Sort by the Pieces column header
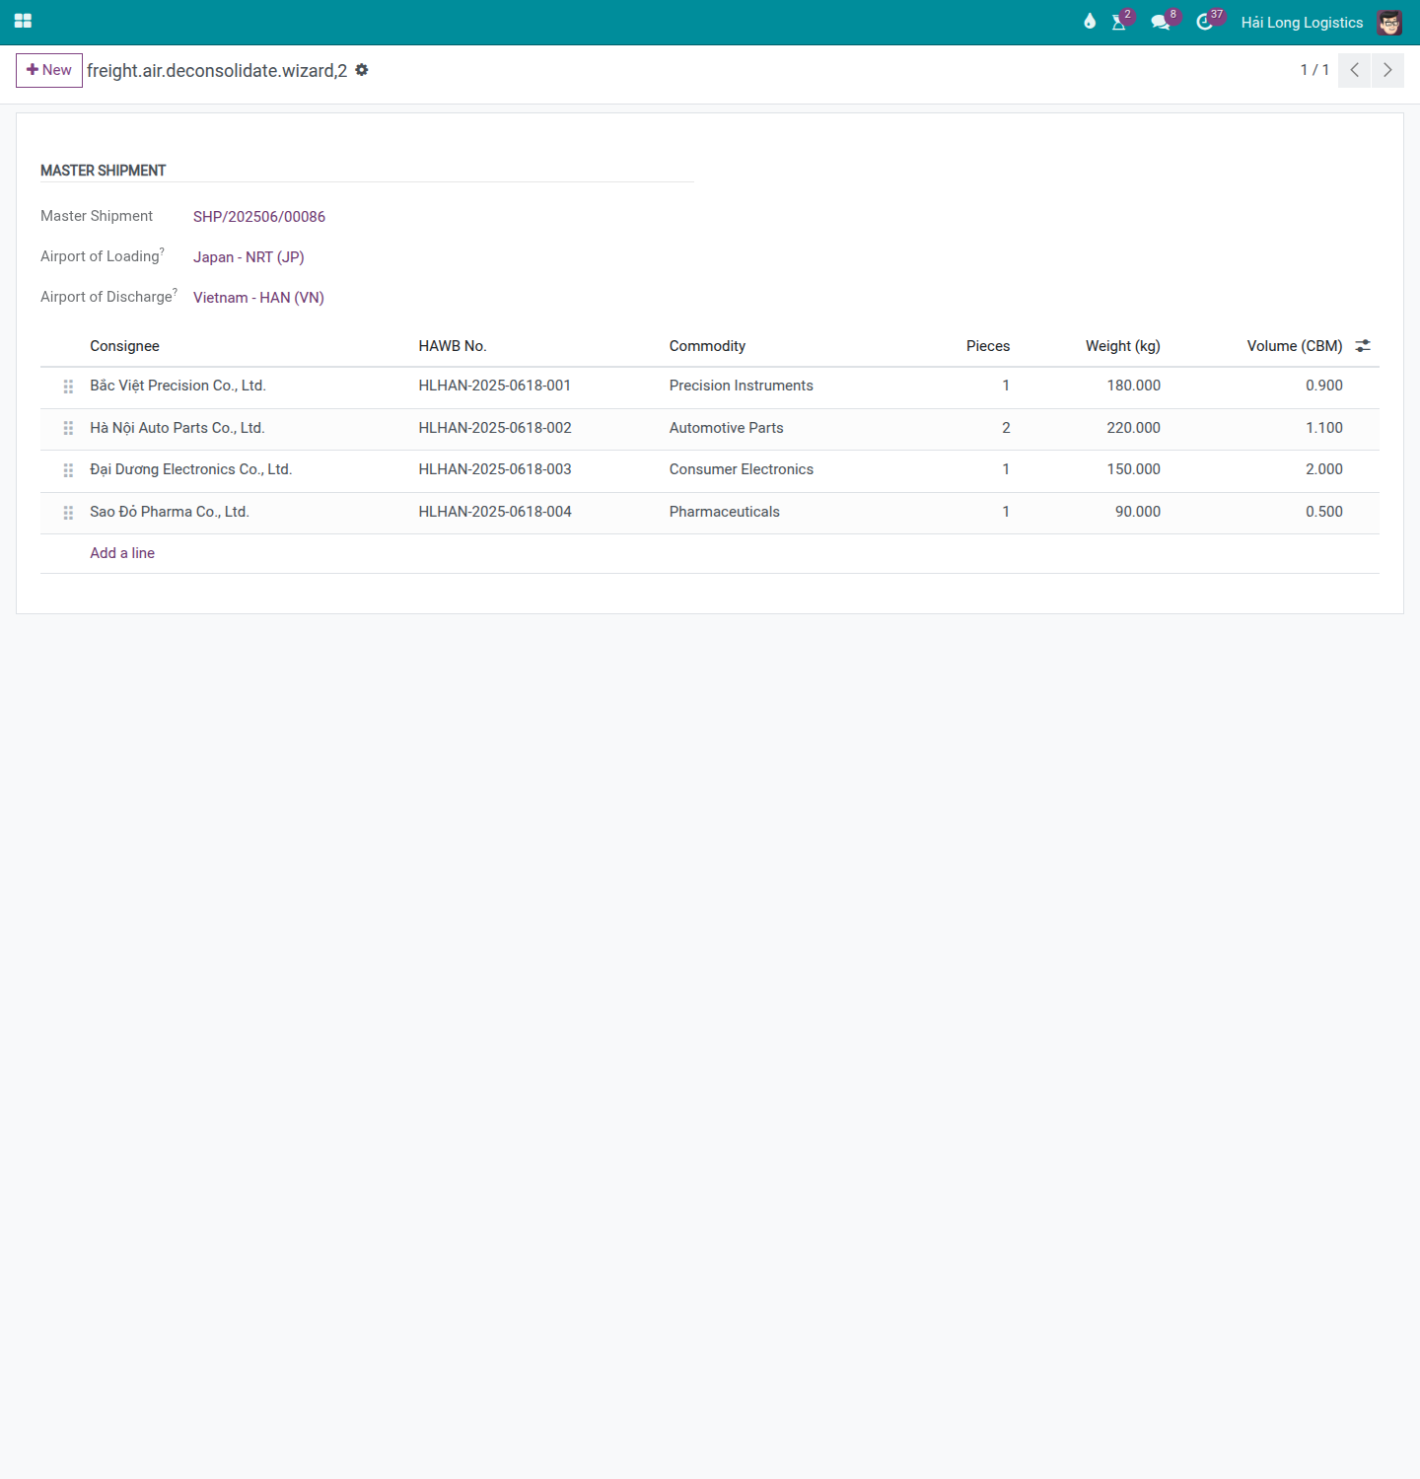This screenshot has height=1479, width=1420. coord(988,346)
